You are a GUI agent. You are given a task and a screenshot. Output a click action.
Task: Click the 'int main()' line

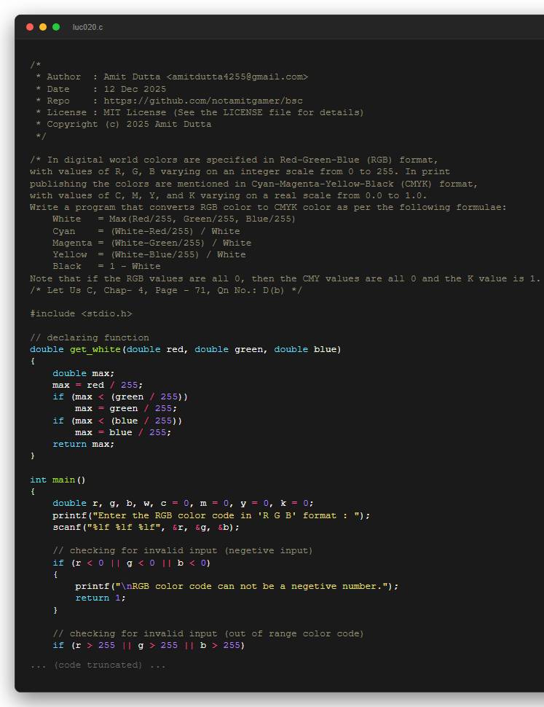58,480
